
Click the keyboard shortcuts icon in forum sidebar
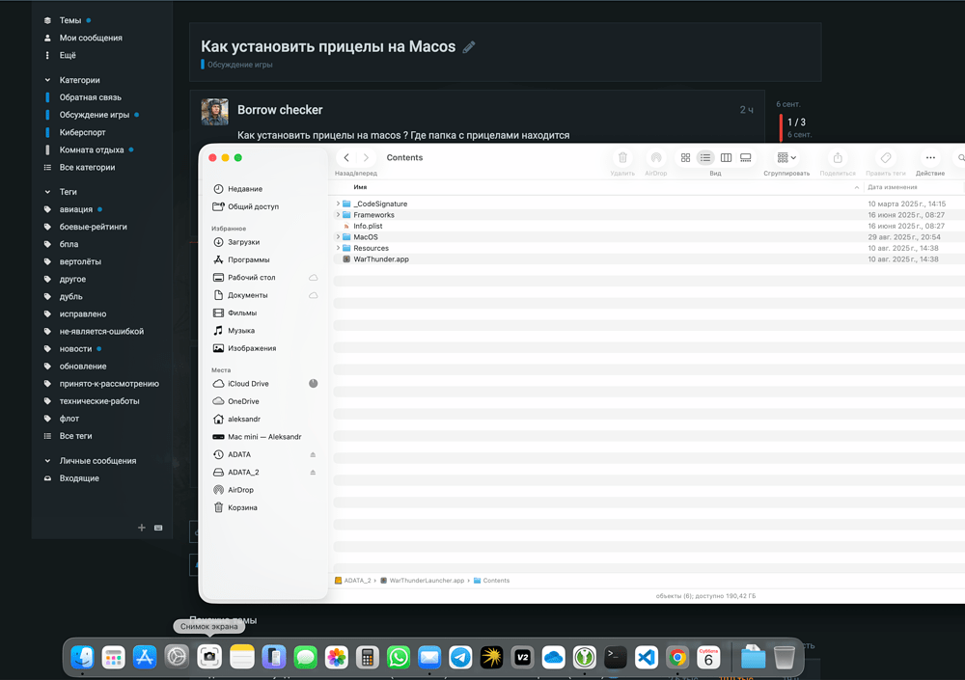pyautogui.click(x=158, y=528)
